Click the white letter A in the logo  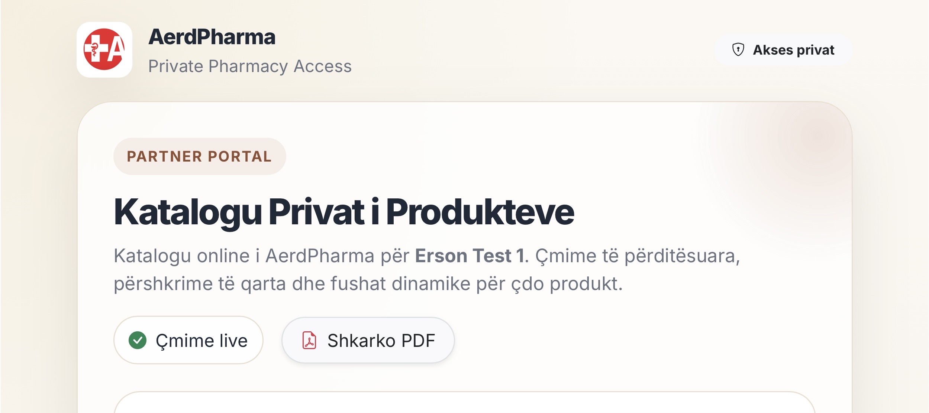point(116,49)
